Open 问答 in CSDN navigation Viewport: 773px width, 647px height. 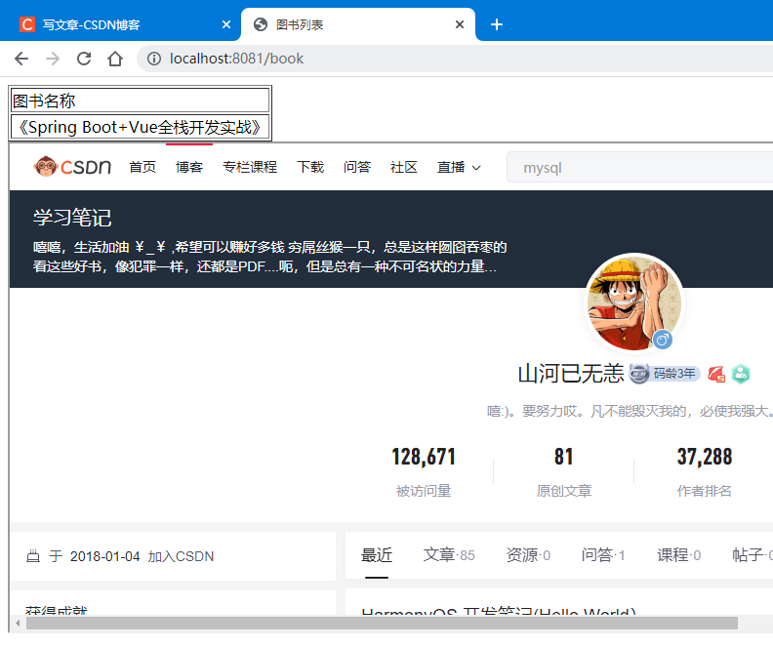357,167
